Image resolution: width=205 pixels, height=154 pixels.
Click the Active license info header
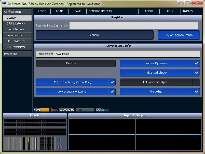point(118,46)
